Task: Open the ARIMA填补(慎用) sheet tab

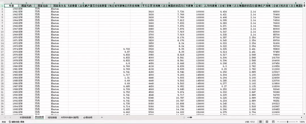Action: pos(70,117)
